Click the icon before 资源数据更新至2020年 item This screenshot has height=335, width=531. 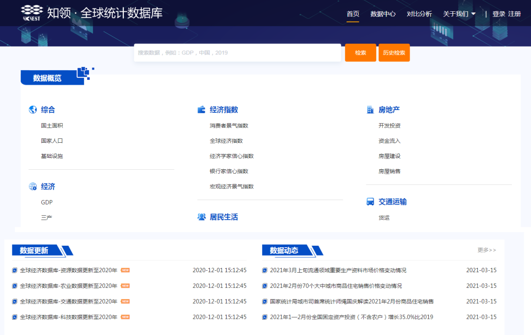click(15, 270)
